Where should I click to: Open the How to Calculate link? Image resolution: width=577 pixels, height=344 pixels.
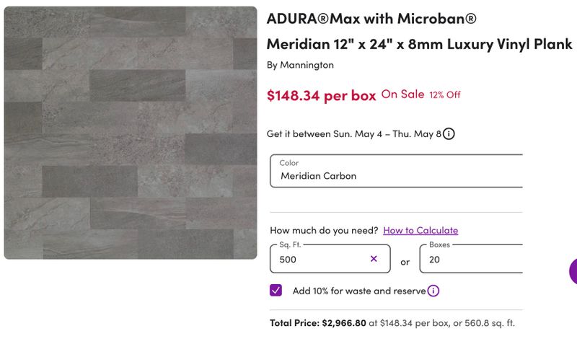point(420,230)
